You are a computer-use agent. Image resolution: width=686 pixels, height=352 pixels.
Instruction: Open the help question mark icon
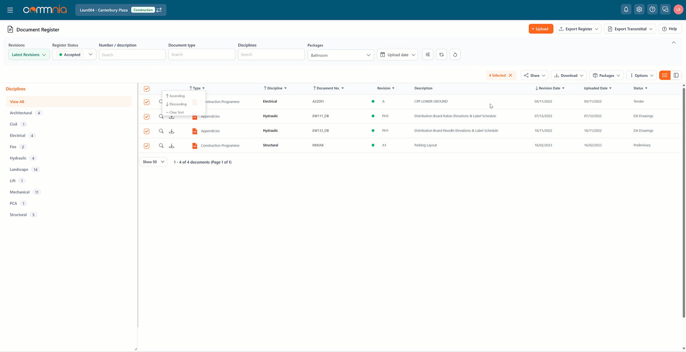tap(652, 10)
